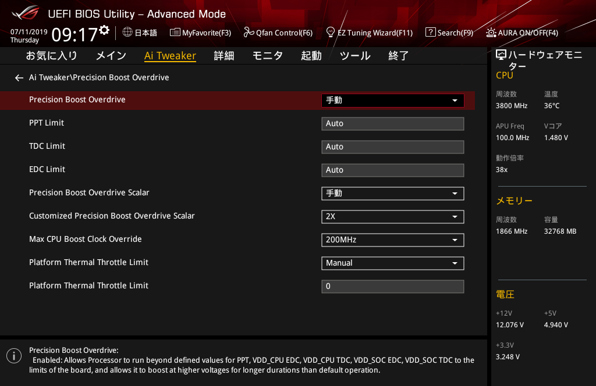The height and width of the screenshot is (386, 596).
Task: Click the globe language icon
Action: click(127, 32)
